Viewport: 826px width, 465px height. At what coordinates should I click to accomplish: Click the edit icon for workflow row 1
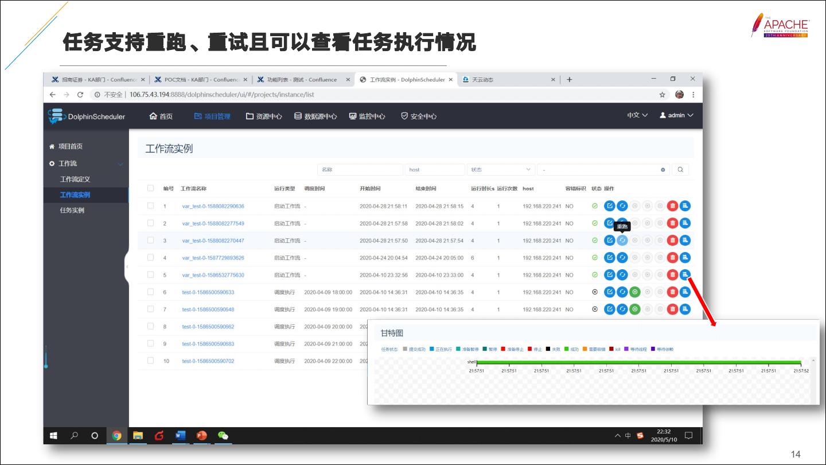(609, 206)
